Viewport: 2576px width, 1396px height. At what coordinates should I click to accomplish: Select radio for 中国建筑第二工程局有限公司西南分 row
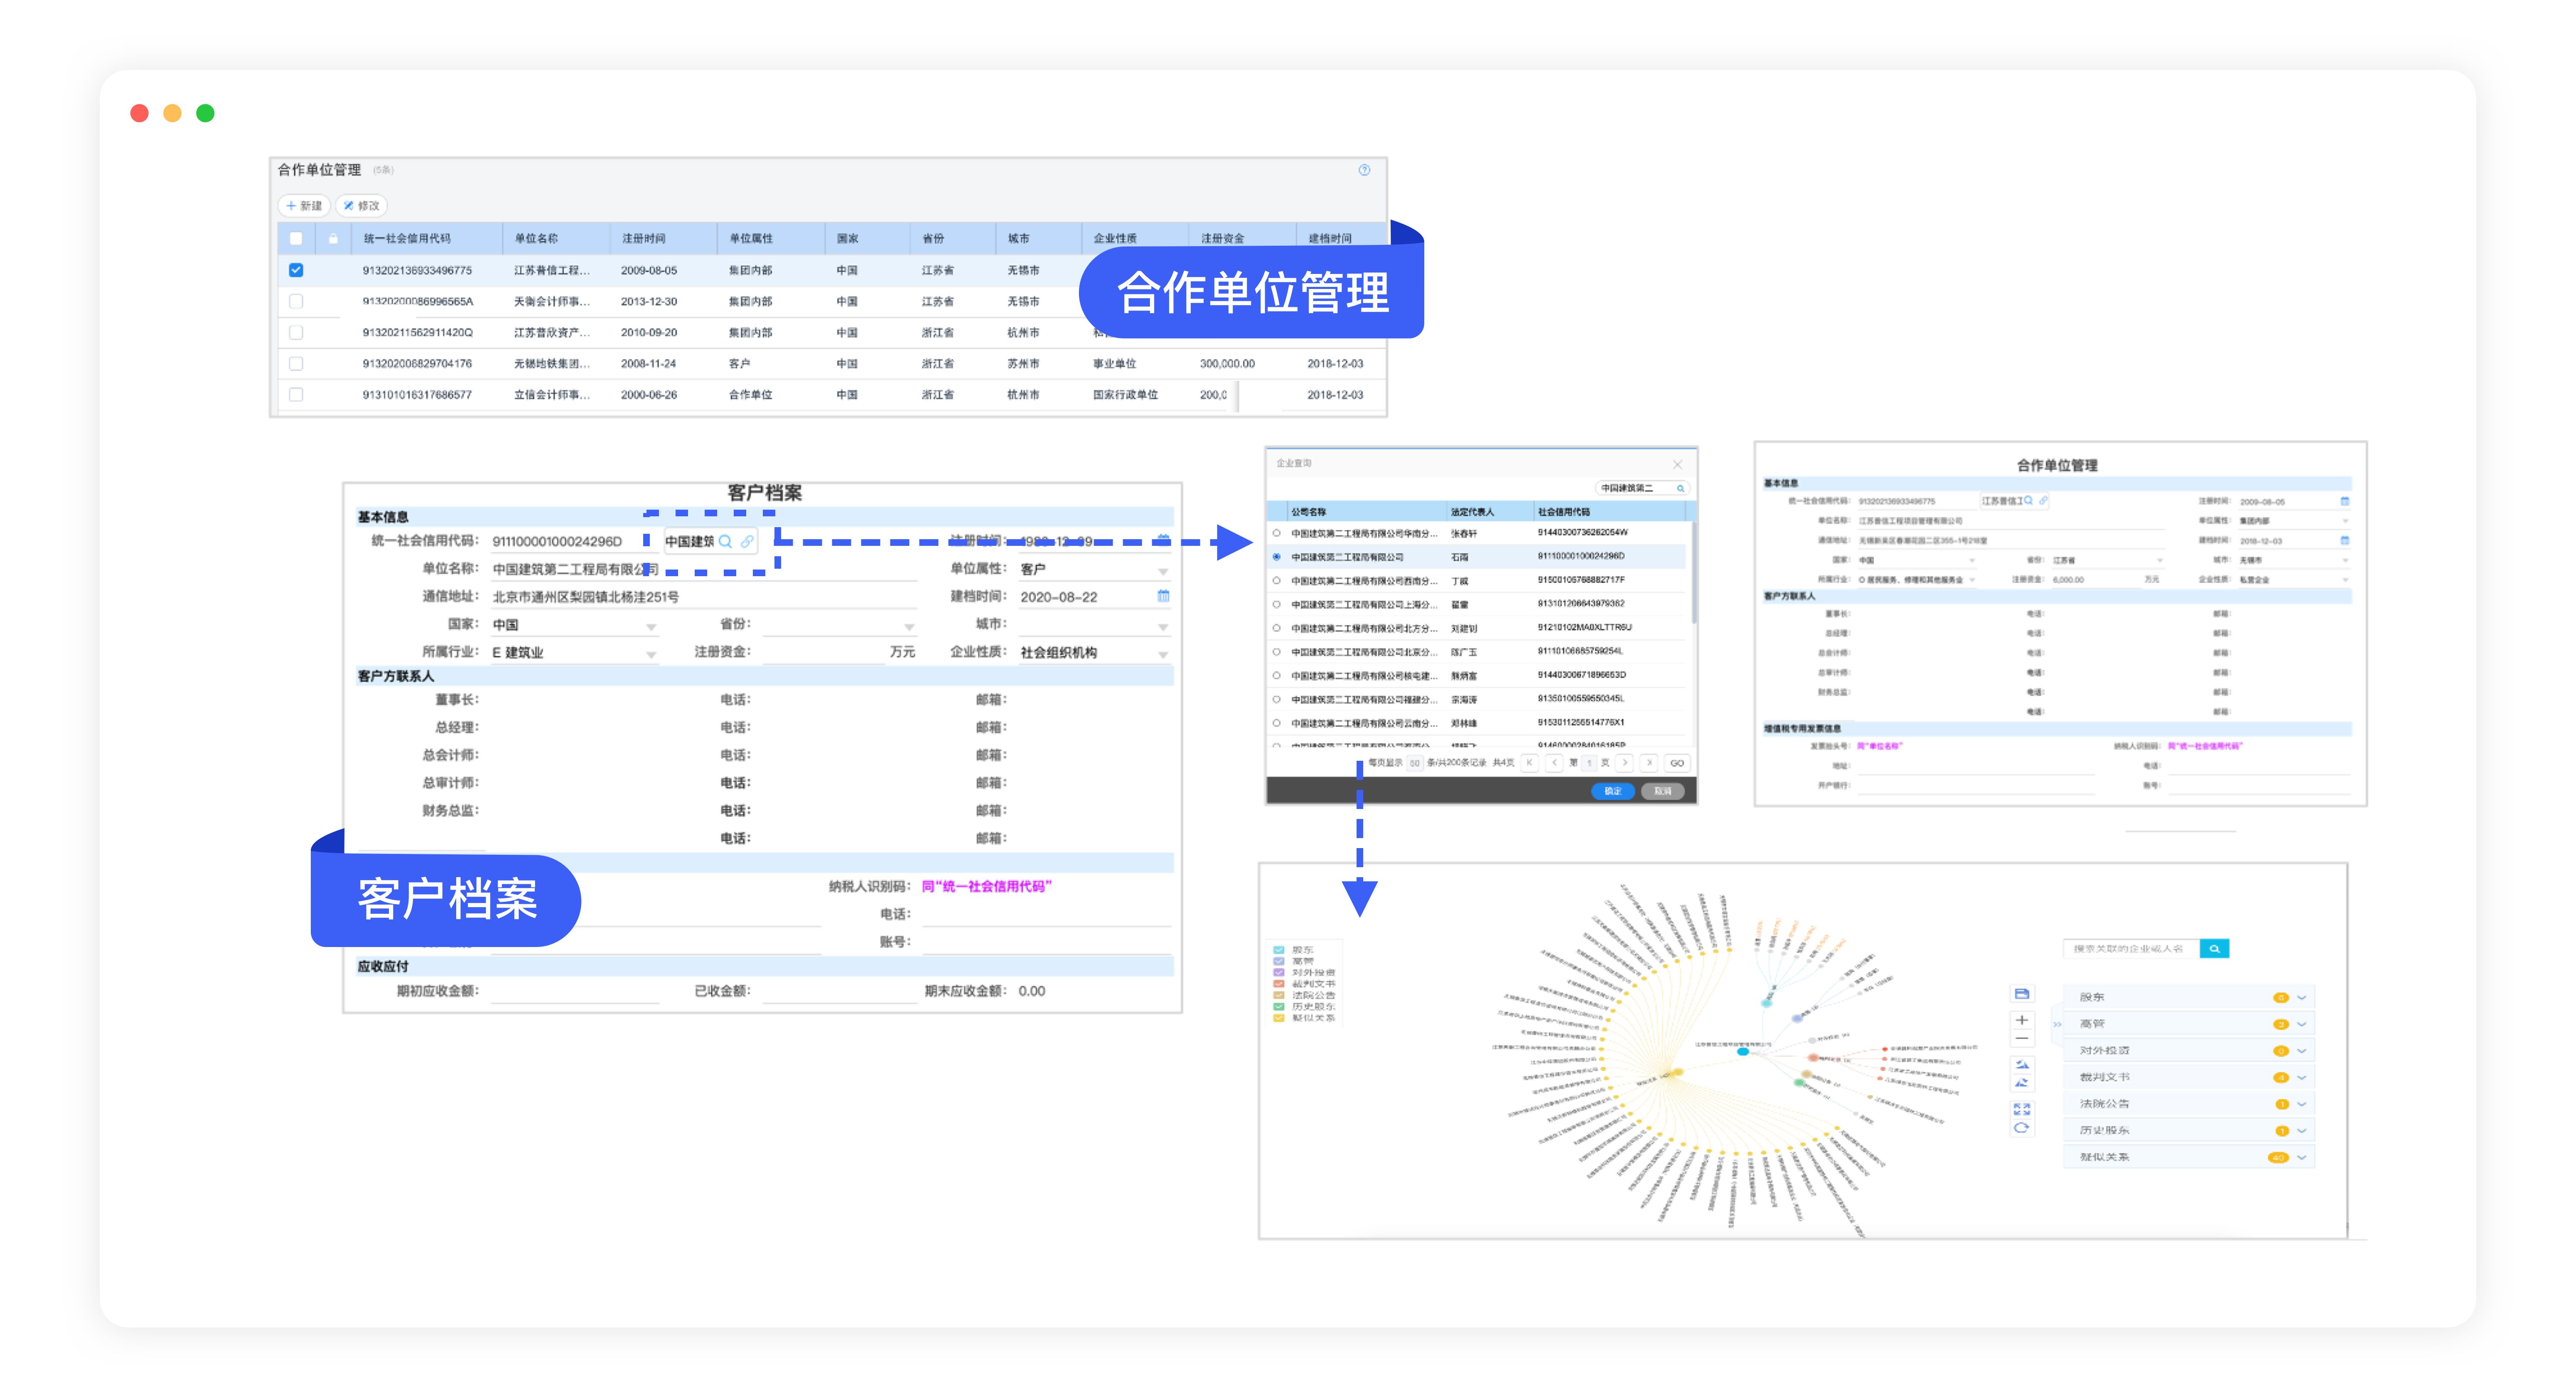click(x=1277, y=580)
